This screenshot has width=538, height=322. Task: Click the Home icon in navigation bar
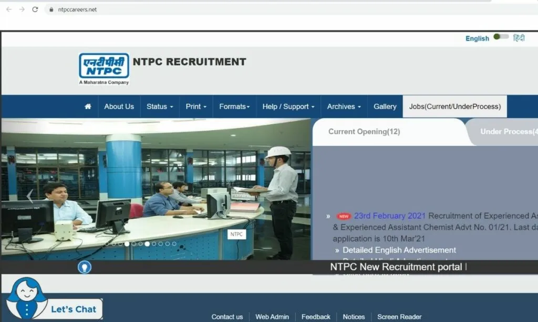(x=88, y=106)
